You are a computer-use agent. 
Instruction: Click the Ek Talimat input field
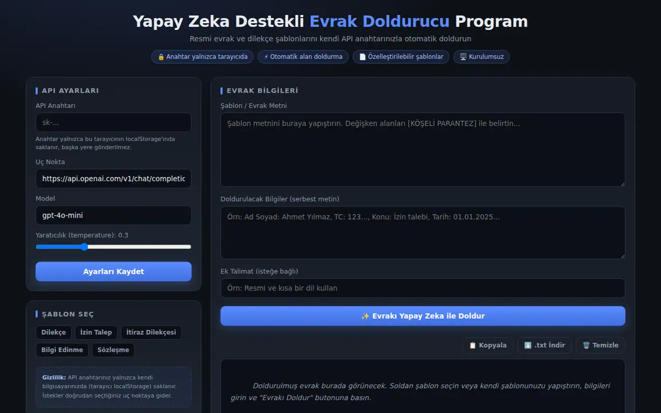tap(422, 288)
